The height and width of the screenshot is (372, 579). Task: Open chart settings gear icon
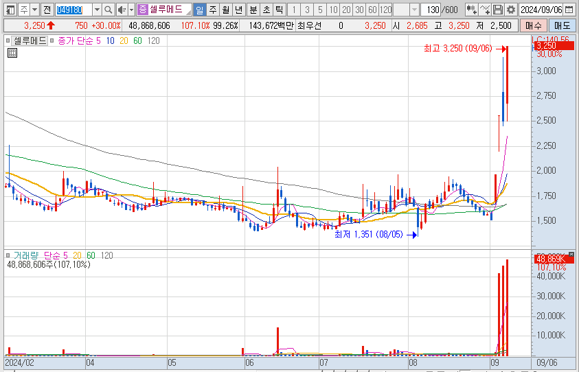[511, 10]
